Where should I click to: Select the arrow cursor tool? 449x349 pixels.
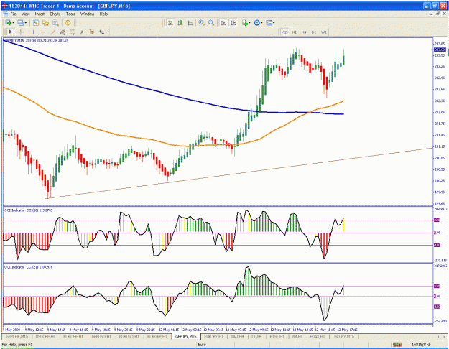[11, 32]
